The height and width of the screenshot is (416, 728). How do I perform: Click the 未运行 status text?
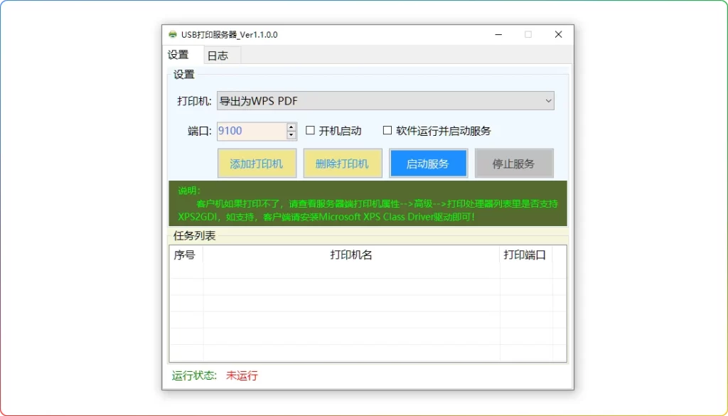click(242, 375)
